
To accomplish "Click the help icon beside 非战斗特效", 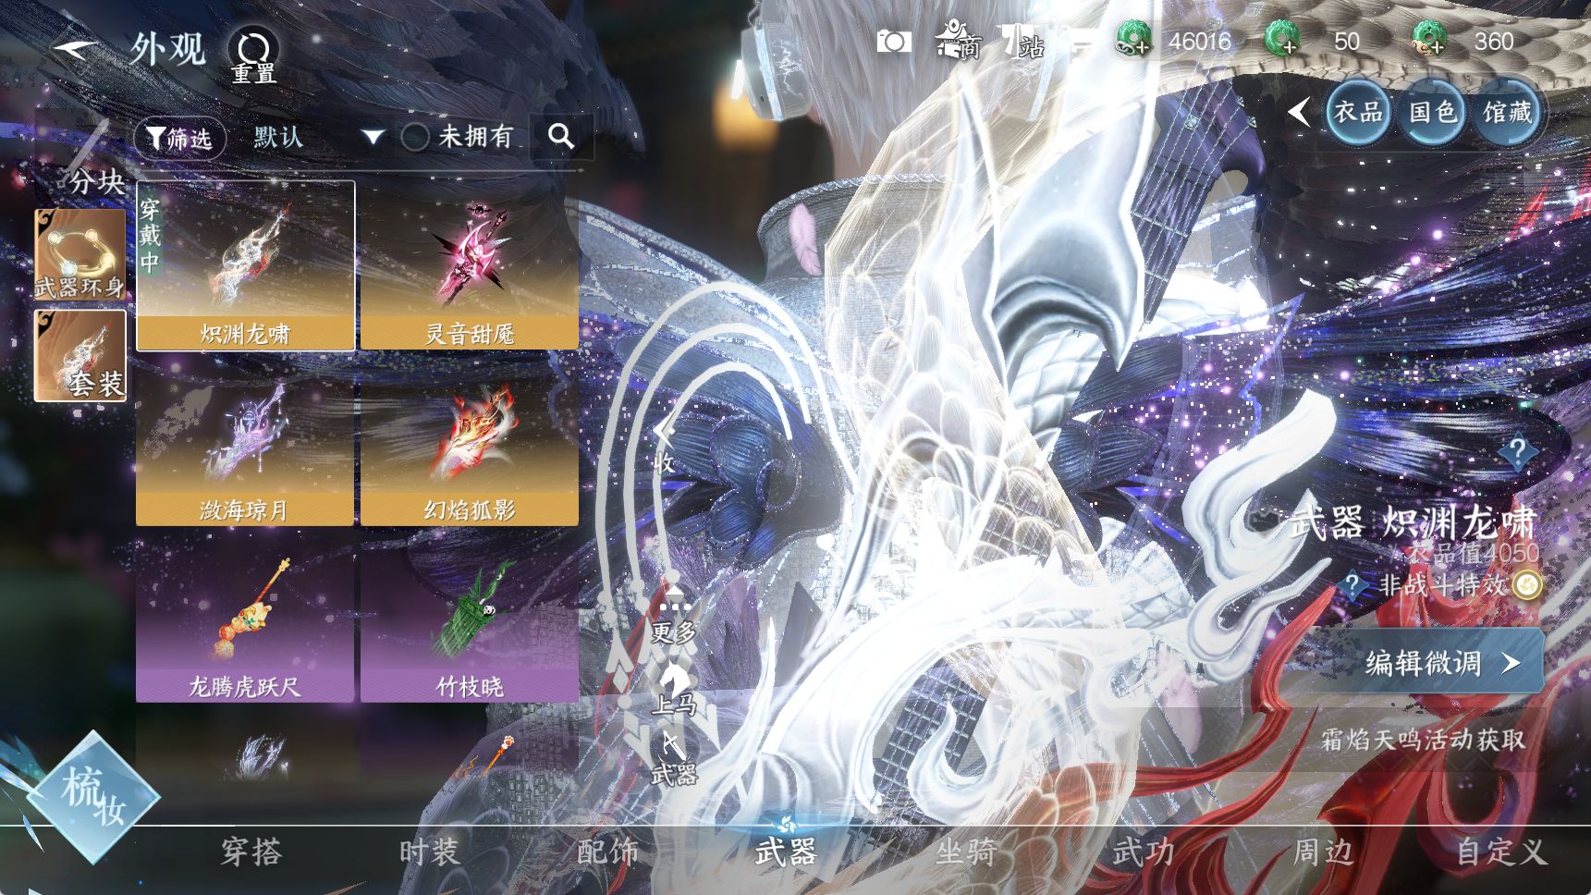I will [1352, 585].
